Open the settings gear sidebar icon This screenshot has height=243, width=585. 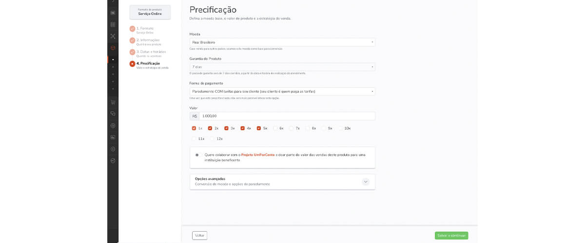113,149
